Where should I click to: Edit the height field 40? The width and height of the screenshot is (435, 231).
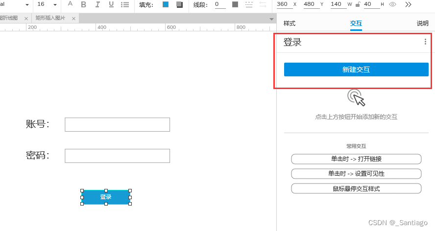371,4
